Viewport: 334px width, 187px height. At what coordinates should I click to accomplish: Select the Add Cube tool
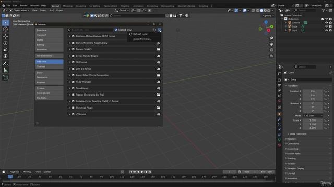[6, 77]
